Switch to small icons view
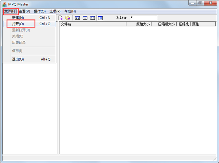Image resolution: width=219 pixels, height=163 pixels. tap(85, 18)
